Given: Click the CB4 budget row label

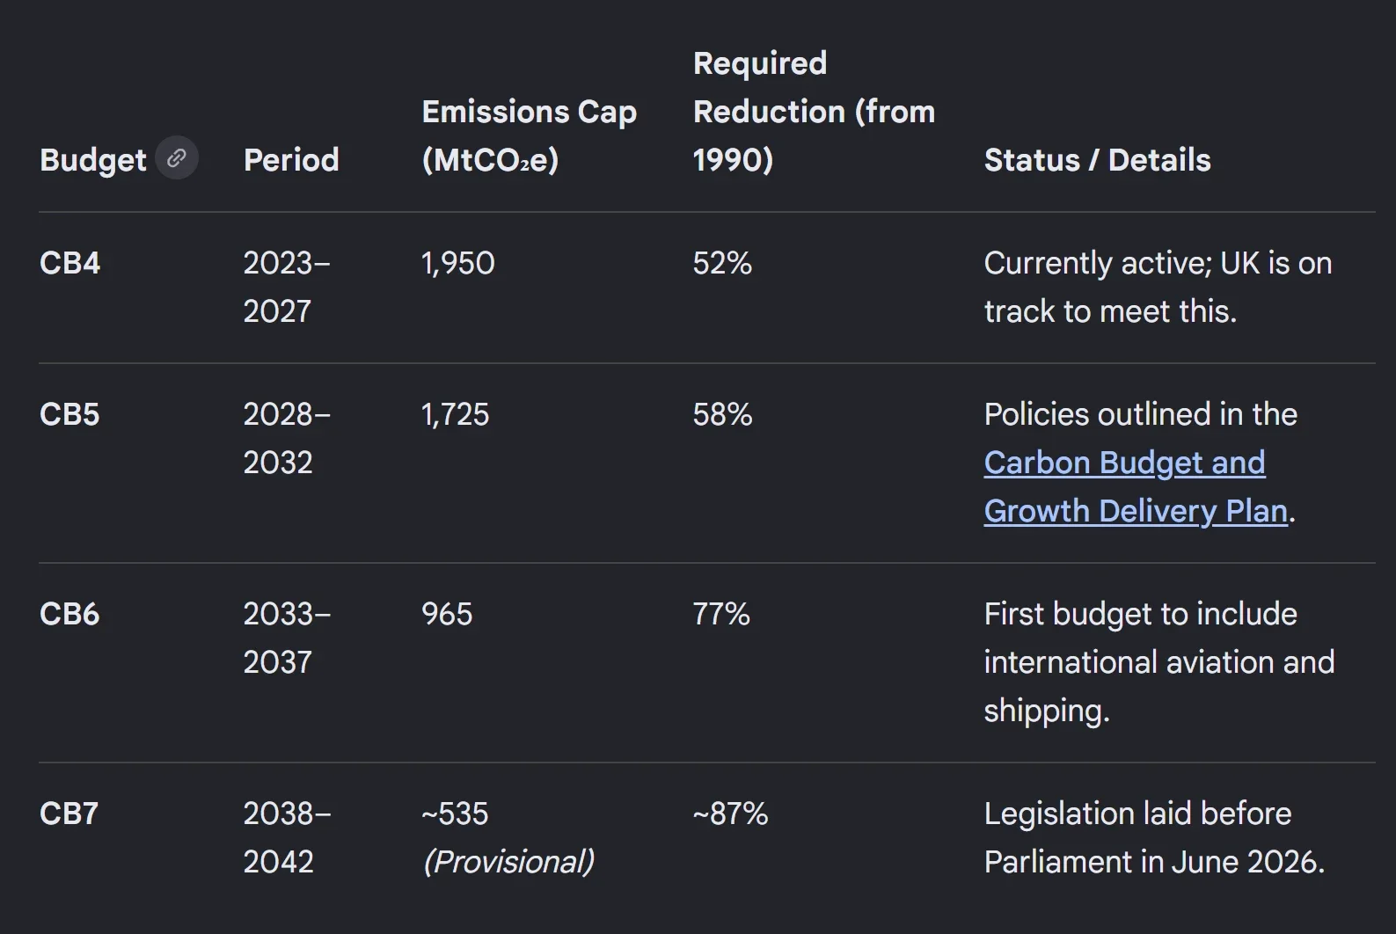Looking at the screenshot, I should [x=70, y=263].
